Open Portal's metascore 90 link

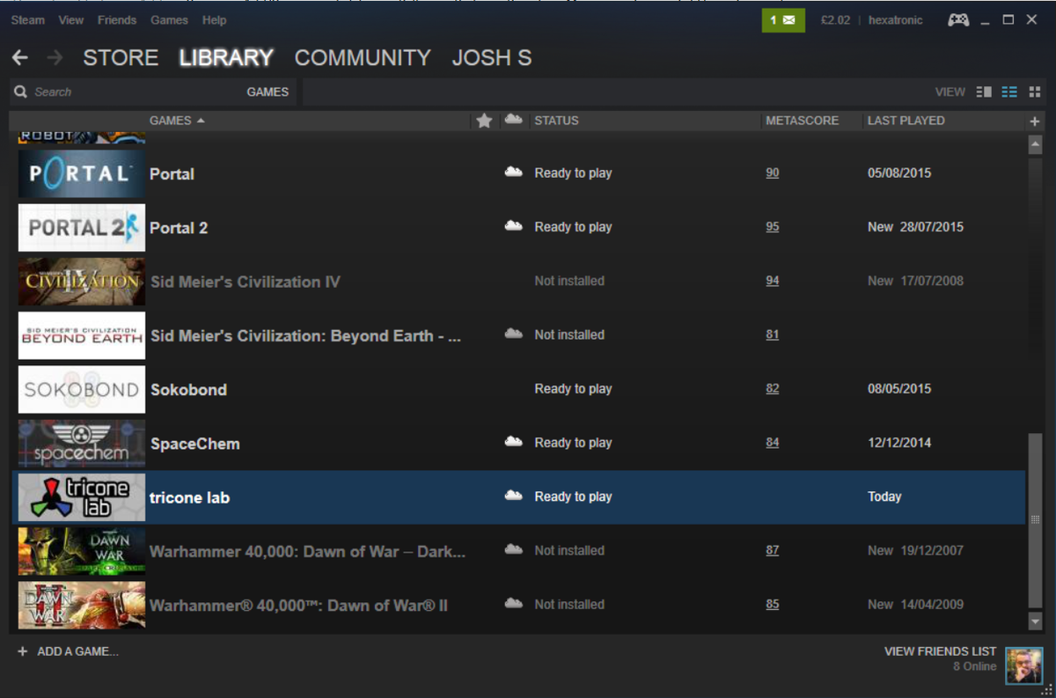tap(772, 173)
